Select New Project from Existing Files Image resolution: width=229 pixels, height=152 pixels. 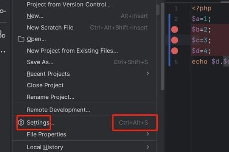(72, 51)
